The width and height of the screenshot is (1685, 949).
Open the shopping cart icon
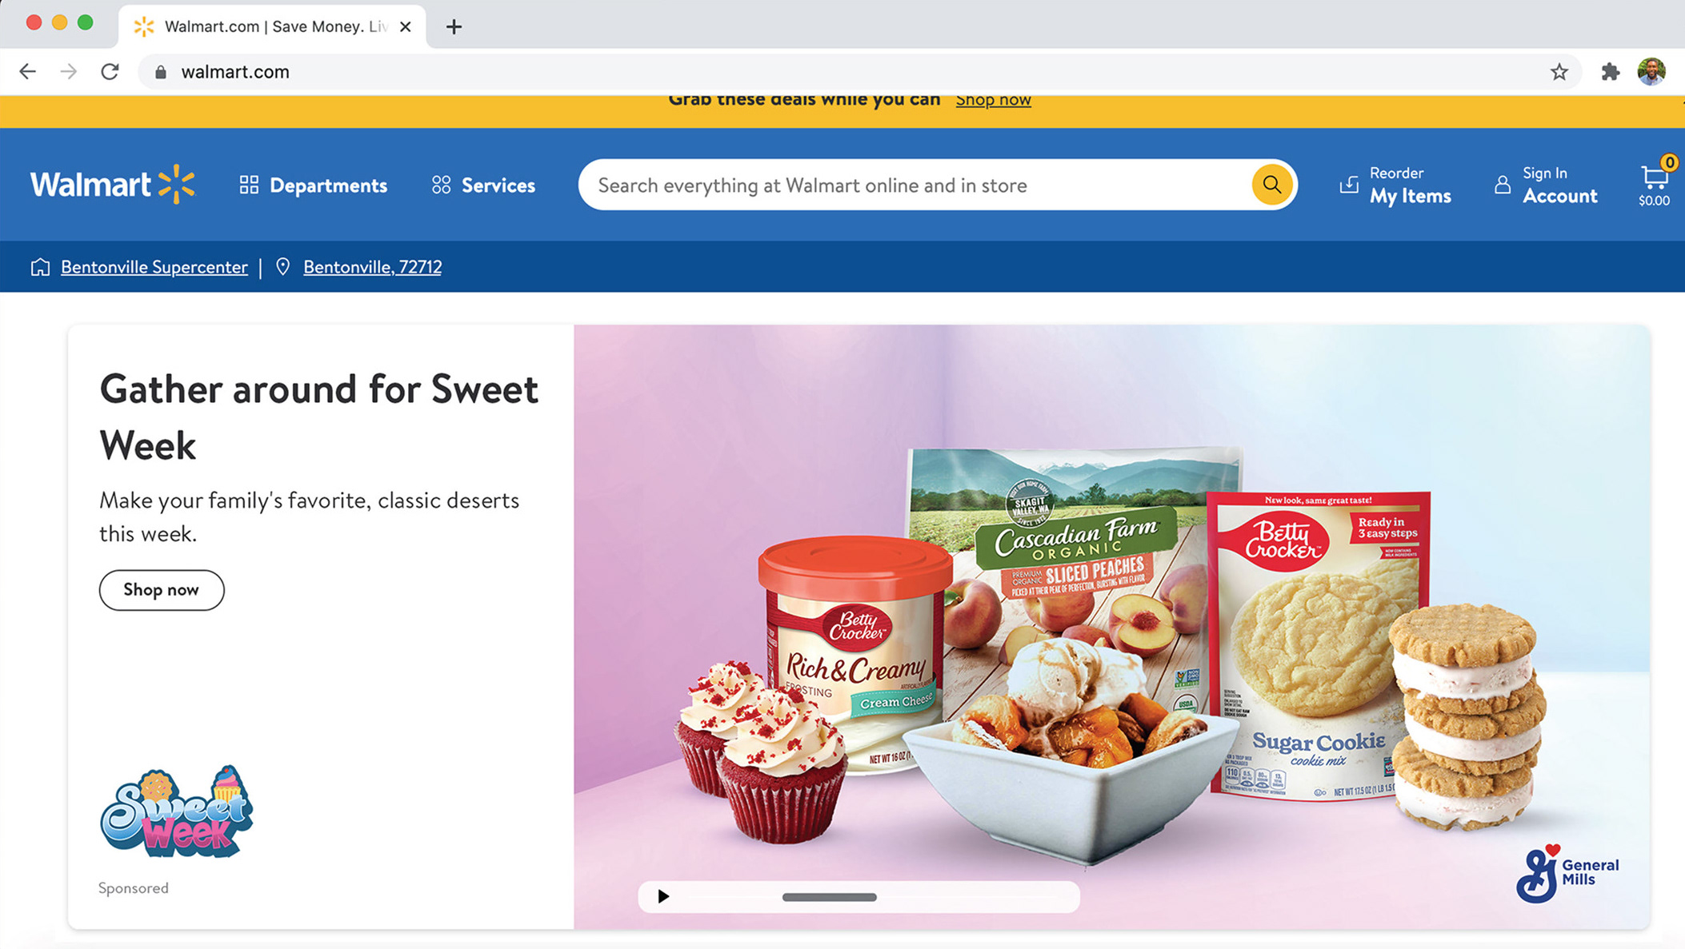pos(1654,182)
